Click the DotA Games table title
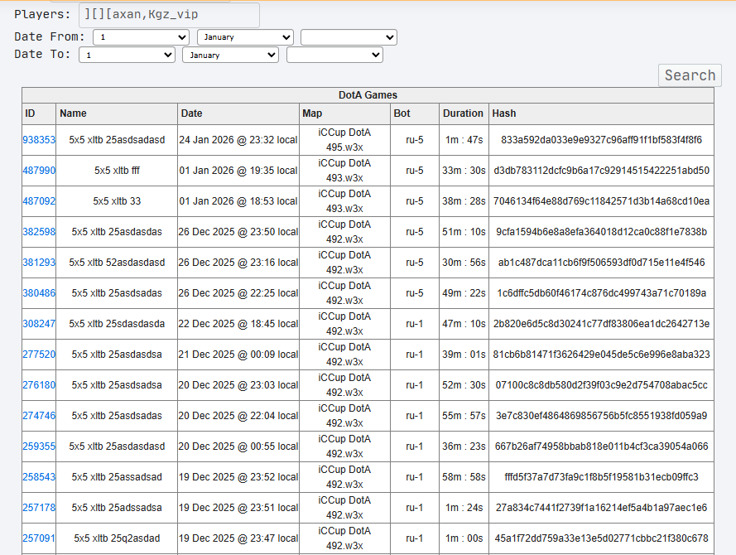736x555 pixels. coord(368,95)
